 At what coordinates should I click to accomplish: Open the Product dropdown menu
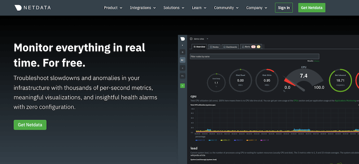pos(113,8)
